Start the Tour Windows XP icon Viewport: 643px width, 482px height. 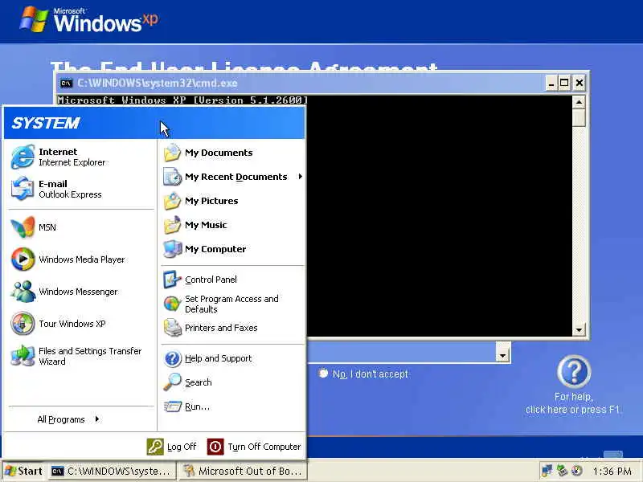(x=23, y=324)
